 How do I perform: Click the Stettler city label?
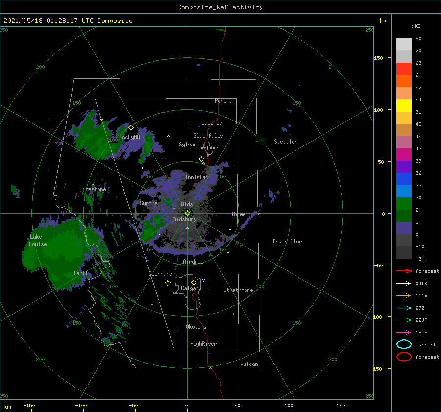pyautogui.click(x=286, y=142)
